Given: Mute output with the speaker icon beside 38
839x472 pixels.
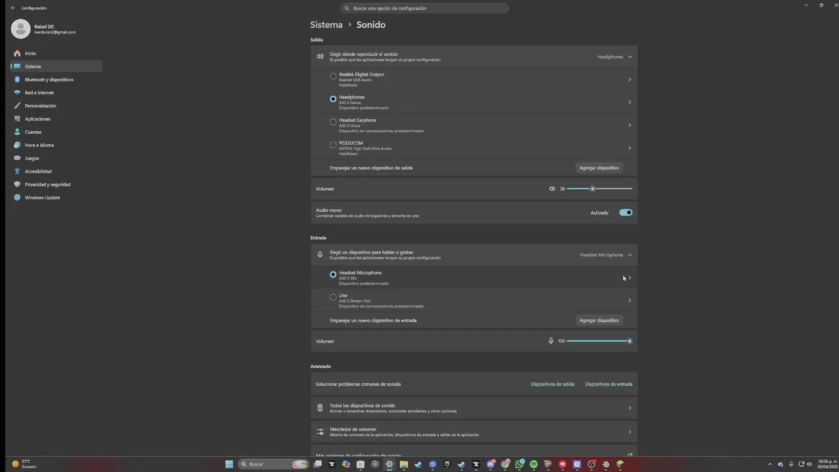Looking at the screenshot, I should [552, 189].
